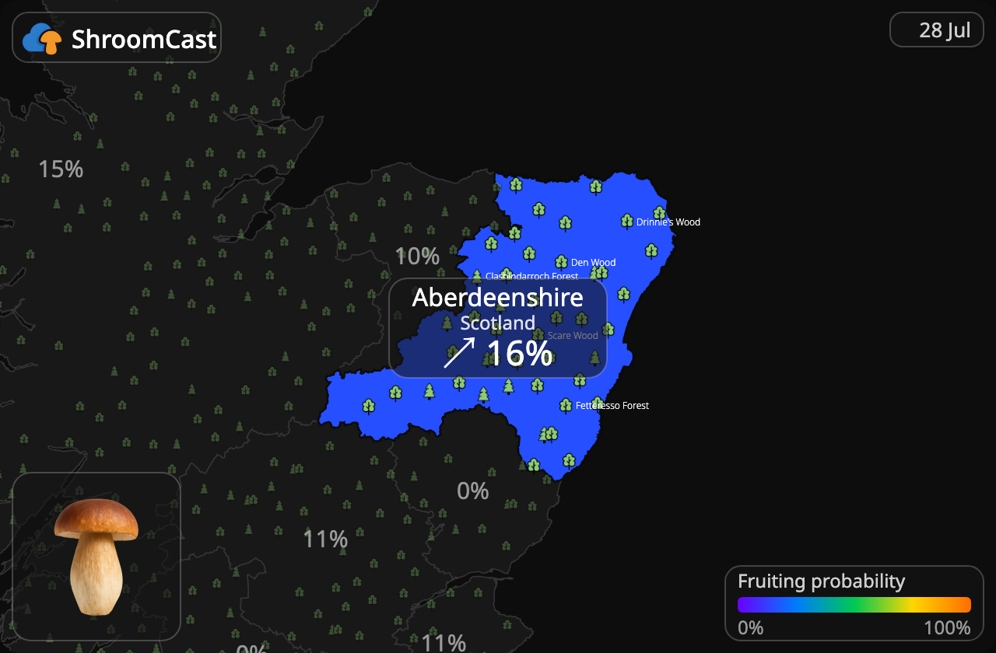
Task: Click the ShroomCast cloud mushroom logo icon
Action: pos(42,38)
